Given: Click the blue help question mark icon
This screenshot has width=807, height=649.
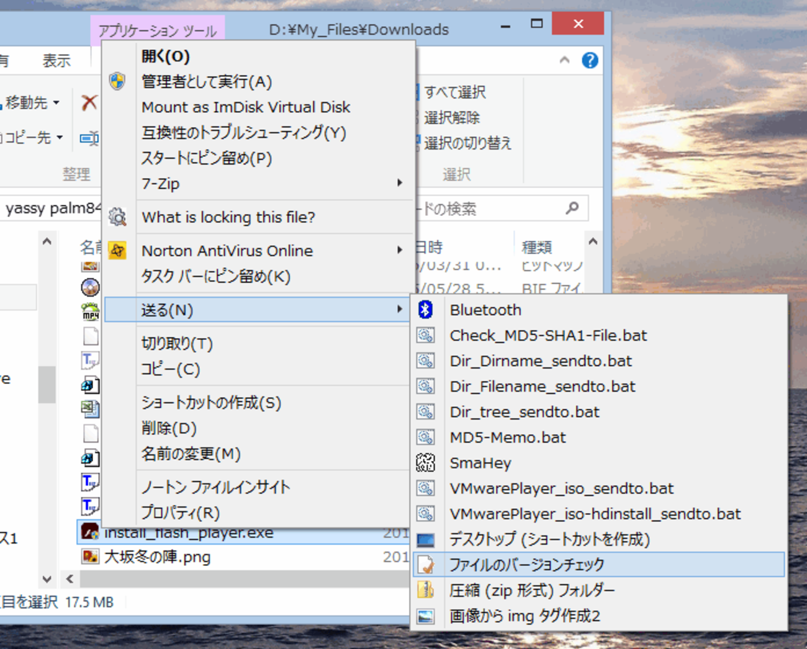Looking at the screenshot, I should coord(589,60).
